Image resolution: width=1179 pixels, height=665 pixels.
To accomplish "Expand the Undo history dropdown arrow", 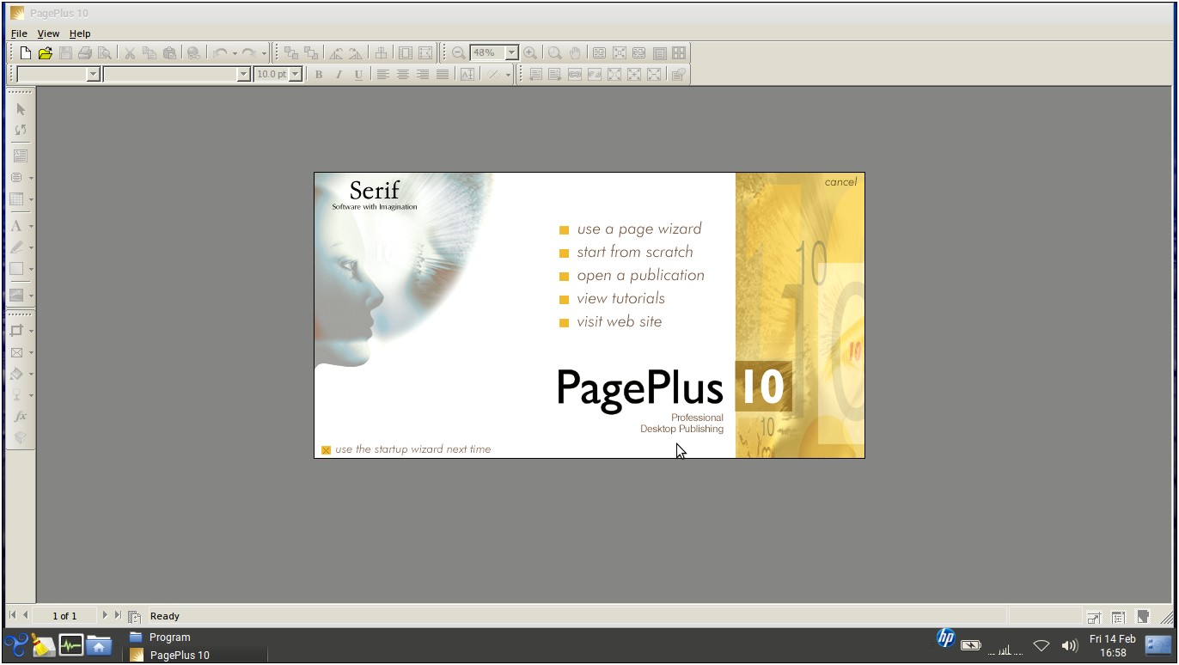I will pyautogui.click(x=235, y=53).
